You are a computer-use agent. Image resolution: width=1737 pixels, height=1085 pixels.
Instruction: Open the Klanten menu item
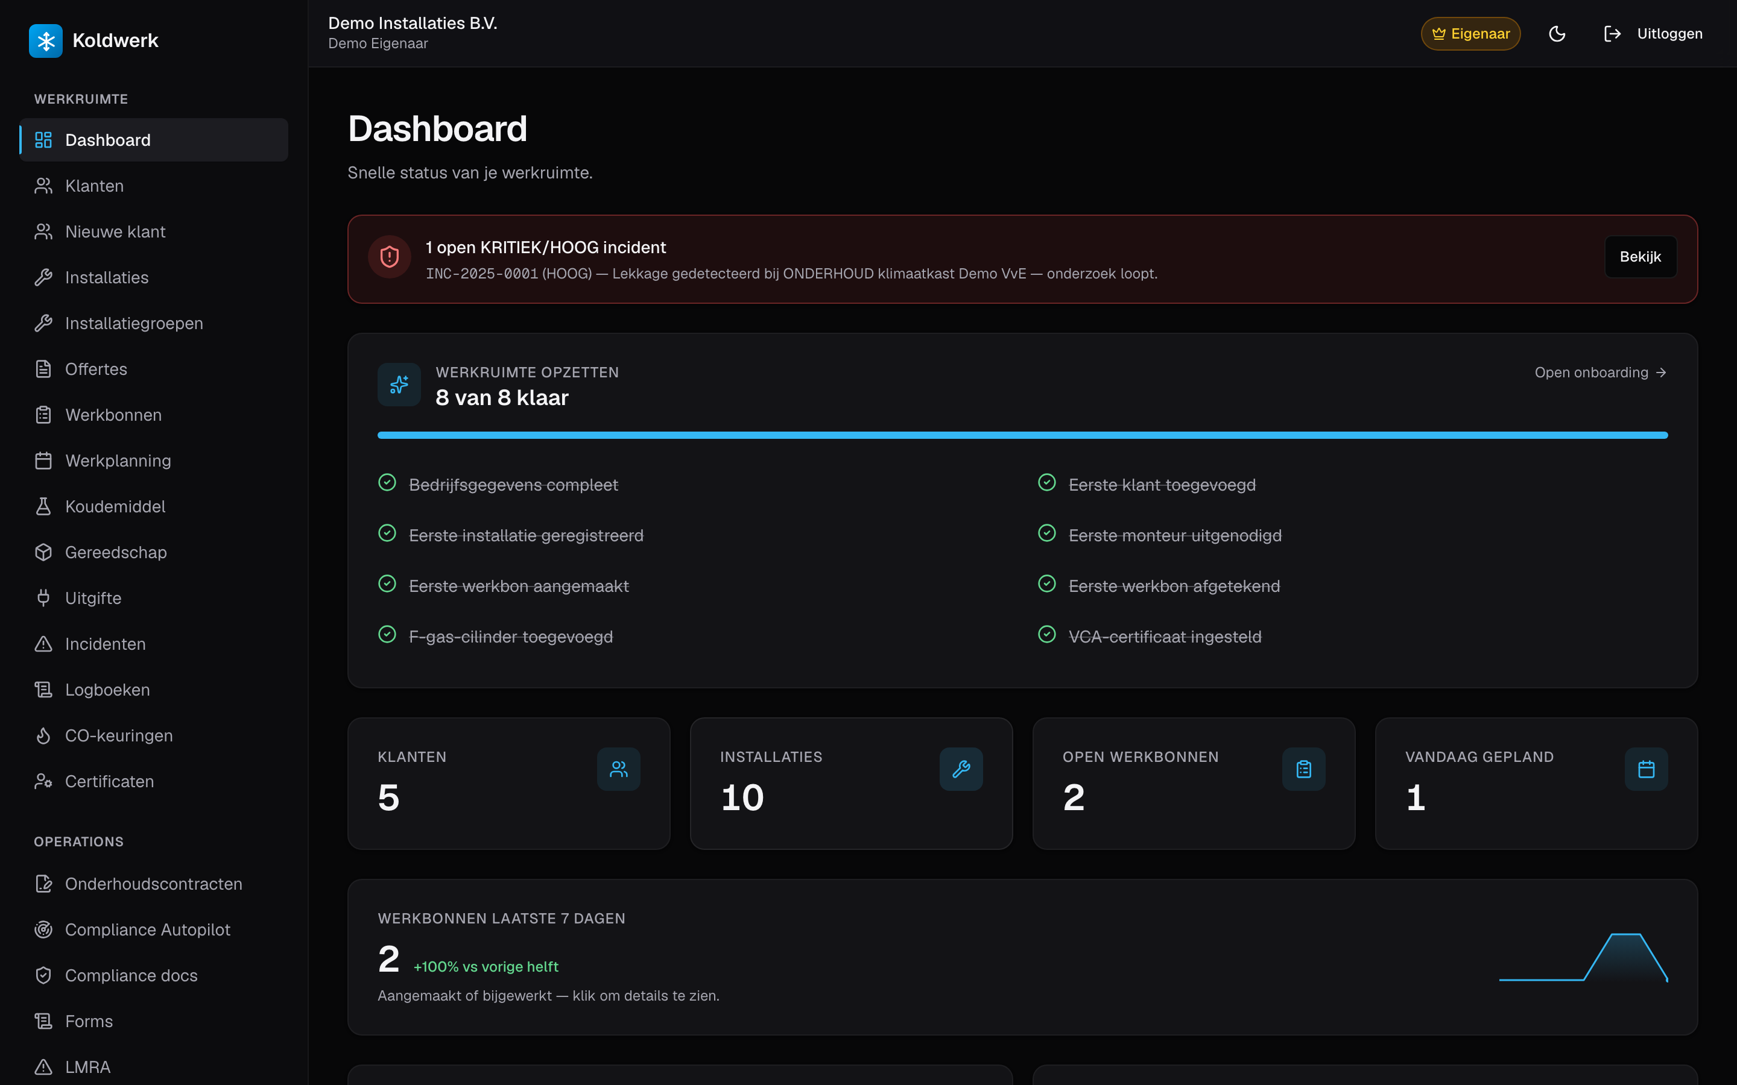pos(154,186)
